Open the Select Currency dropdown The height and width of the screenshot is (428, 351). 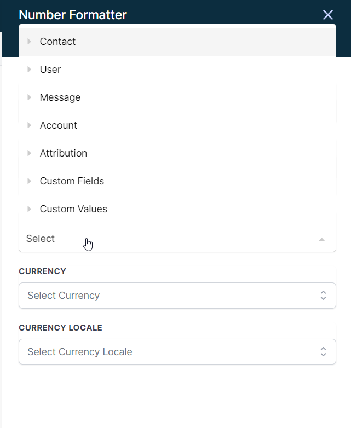[177, 296]
